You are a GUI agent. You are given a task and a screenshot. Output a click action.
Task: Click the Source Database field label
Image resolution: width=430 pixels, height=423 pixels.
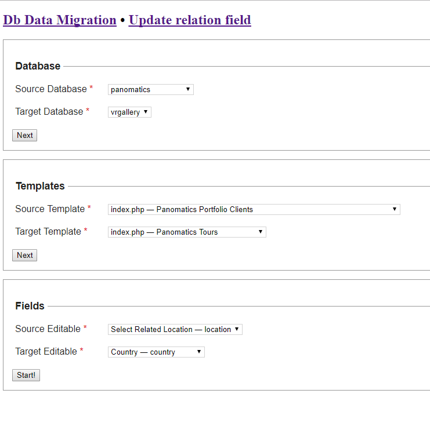[x=51, y=89]
